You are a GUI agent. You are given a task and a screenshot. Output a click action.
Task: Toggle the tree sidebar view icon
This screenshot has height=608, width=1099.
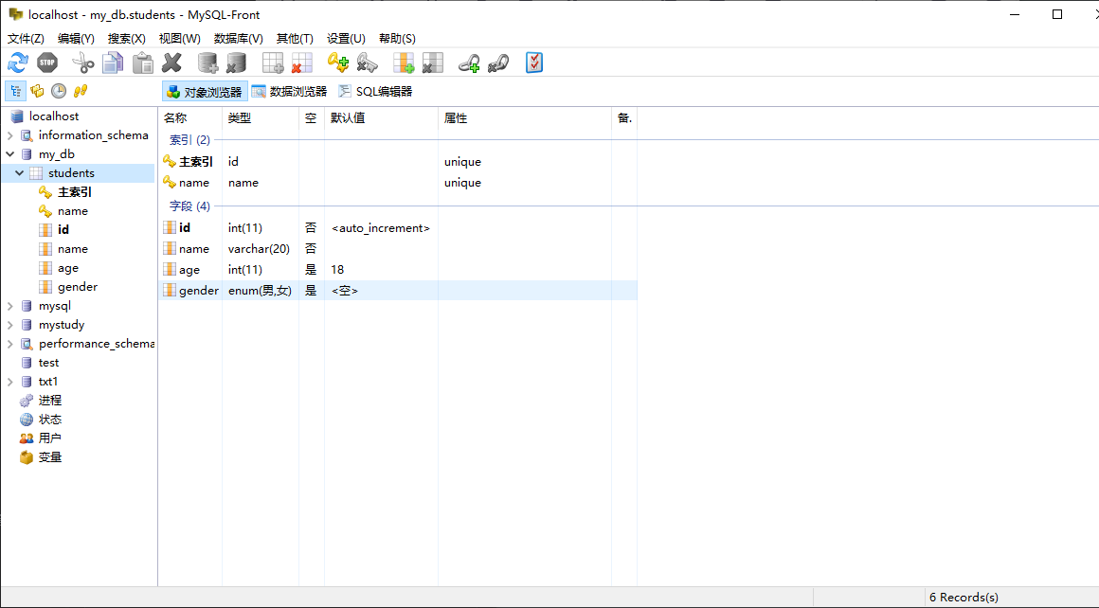(14, 90)
